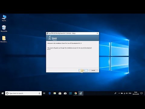
Task: Click the volume icon in system tray
Action: coord(127,93)
